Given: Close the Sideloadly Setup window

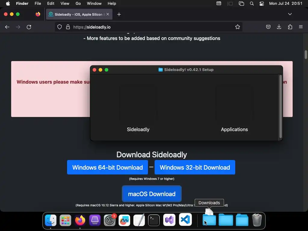Looking at the screenshot, I should [94, 70].
